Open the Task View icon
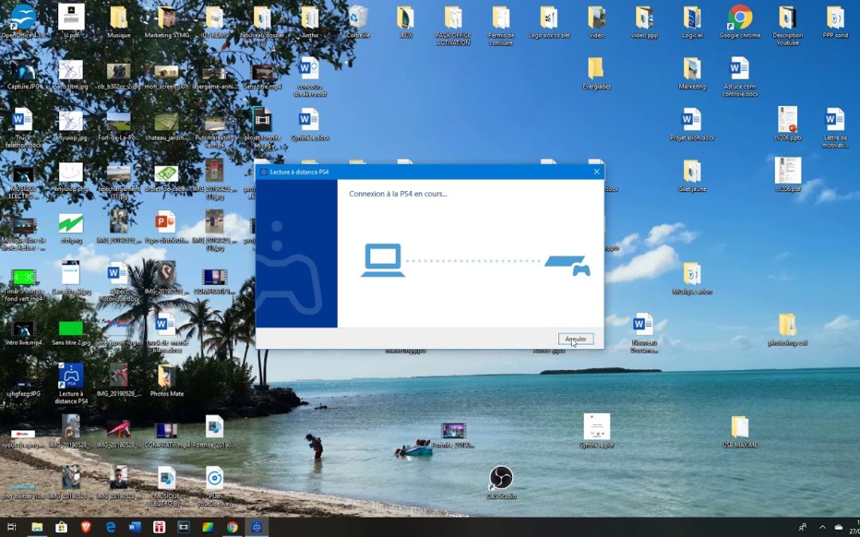The height and width of the screenshot is (537, 860). point(12,527)
